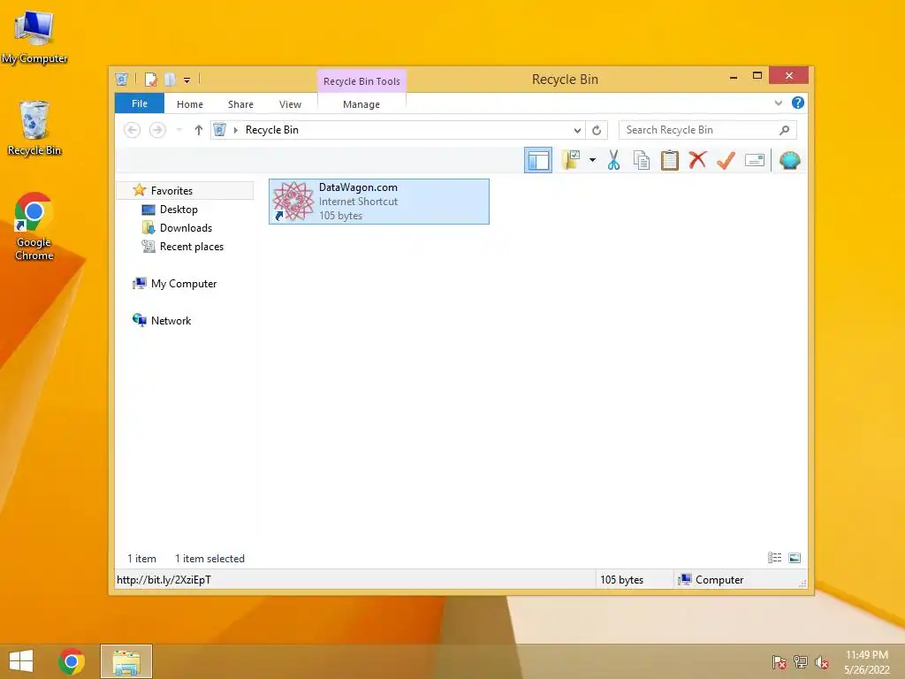
Task: Click Chrome in the taskbar
Action: coord(72,661)
